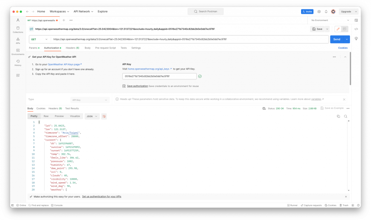Click the Save authorization link

137,86
